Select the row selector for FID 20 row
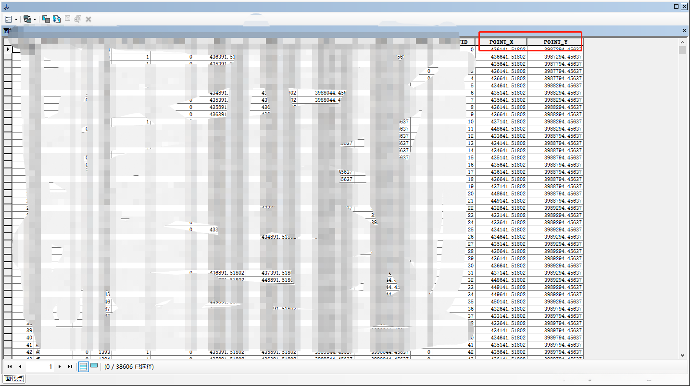Screen dimensions: 690x386 (x=8, y=193)
